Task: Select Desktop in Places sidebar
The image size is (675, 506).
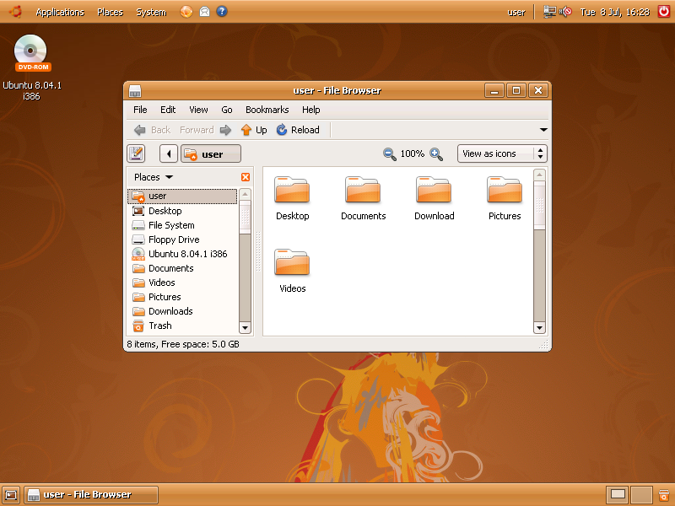Action: (x=182, y=211)
